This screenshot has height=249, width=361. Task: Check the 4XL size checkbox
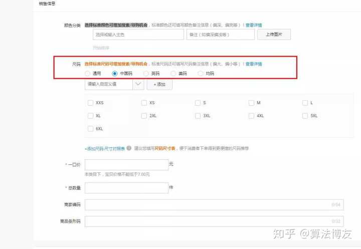(251, 116)
